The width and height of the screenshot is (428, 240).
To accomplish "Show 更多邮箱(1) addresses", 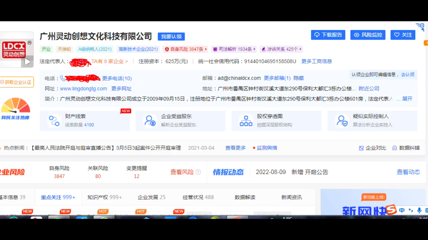I will click(x=277, y=78).
